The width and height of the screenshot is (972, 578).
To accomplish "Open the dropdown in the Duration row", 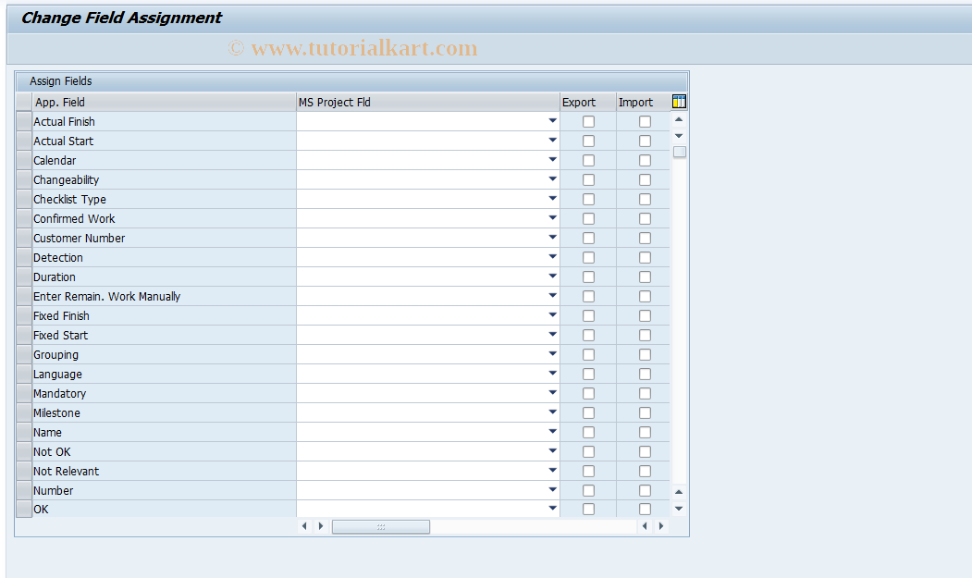I will (552, 277).
